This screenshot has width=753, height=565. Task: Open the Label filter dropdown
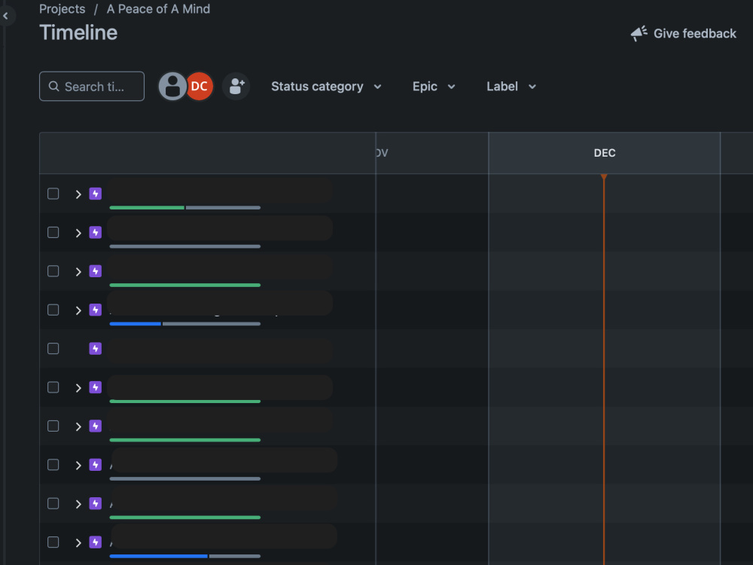pyautogui.click(x=511, y=87)
